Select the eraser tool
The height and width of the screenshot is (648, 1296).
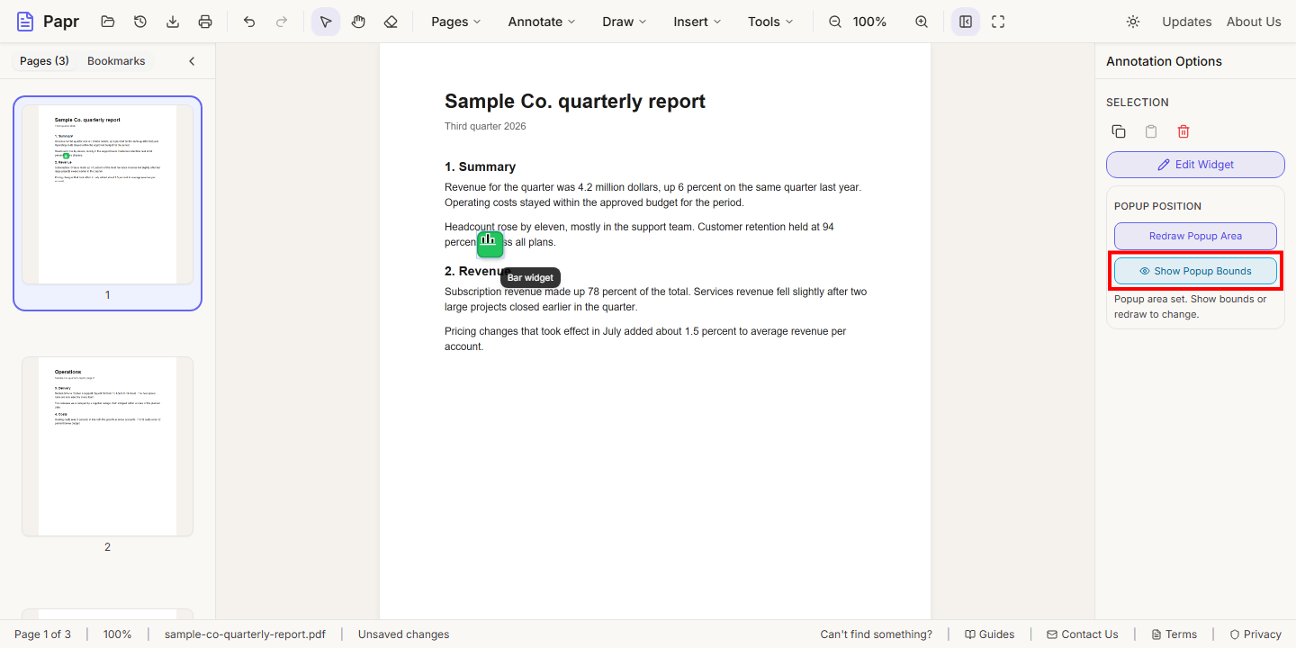391,22
